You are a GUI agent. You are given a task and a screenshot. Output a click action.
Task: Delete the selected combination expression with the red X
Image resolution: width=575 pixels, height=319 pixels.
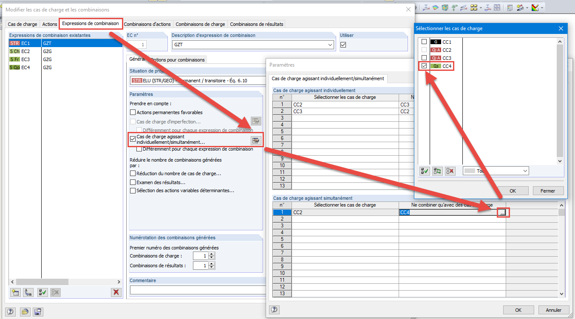tap(116, 292)
